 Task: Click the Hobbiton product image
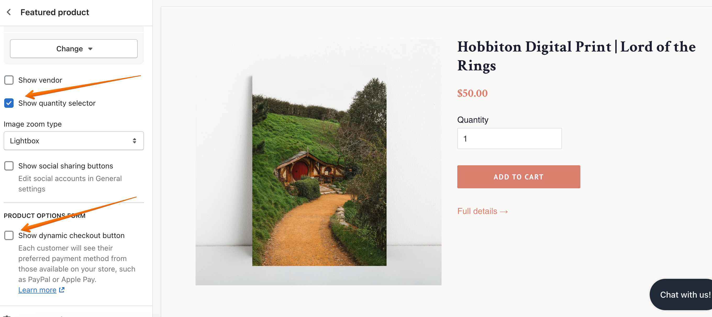click(x=318, y=162)
